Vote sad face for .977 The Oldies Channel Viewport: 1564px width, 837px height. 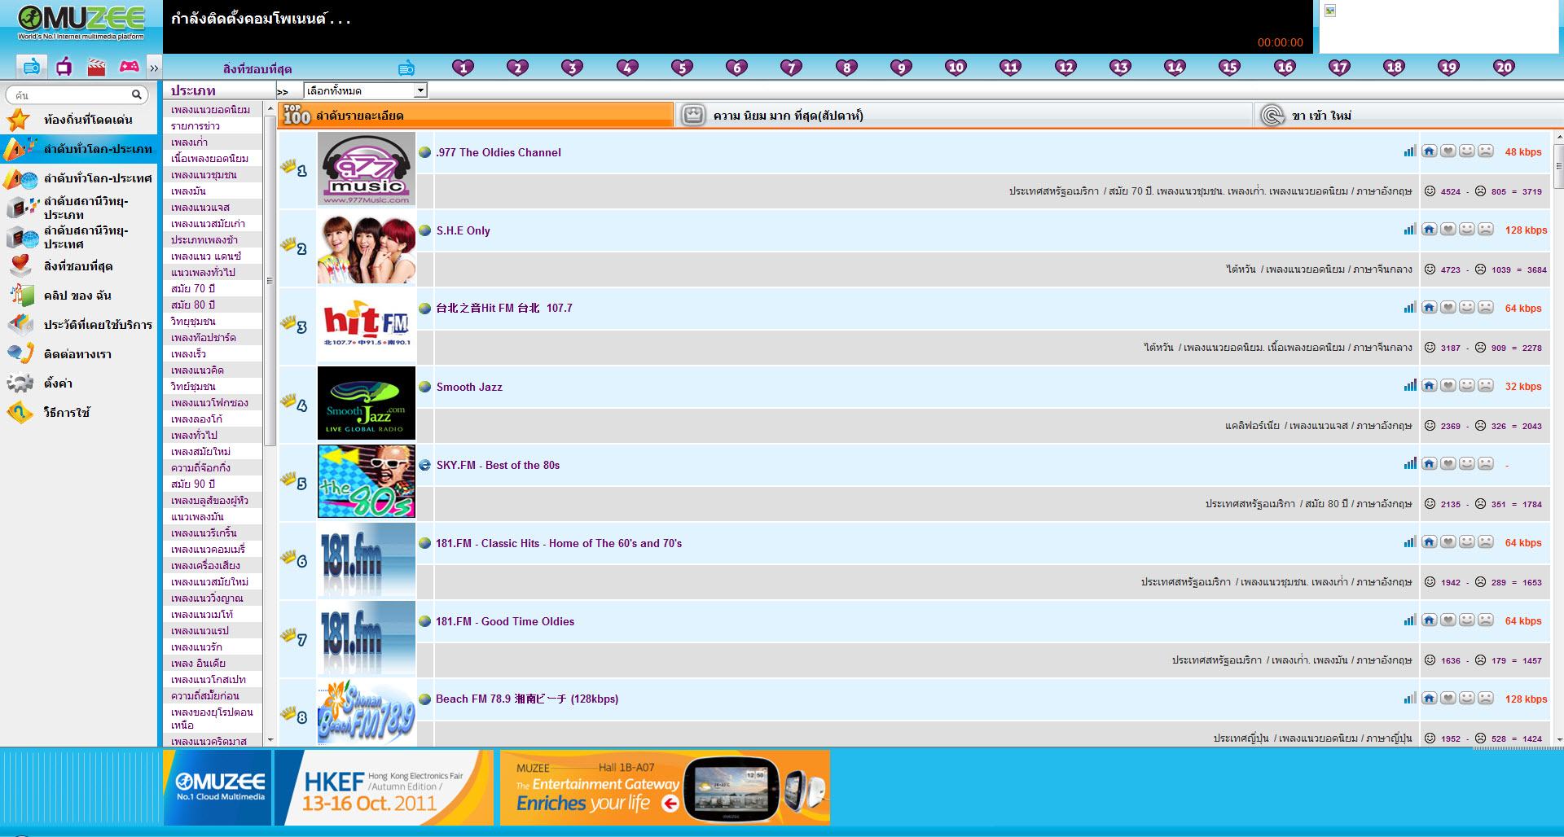pos(1486,151)
